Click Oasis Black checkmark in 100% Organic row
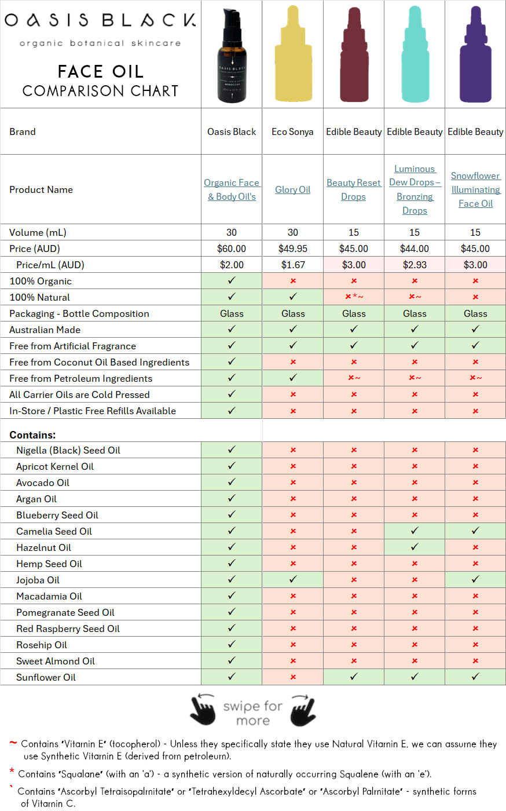This screenshot has height=811, width=506. [232, 281]
